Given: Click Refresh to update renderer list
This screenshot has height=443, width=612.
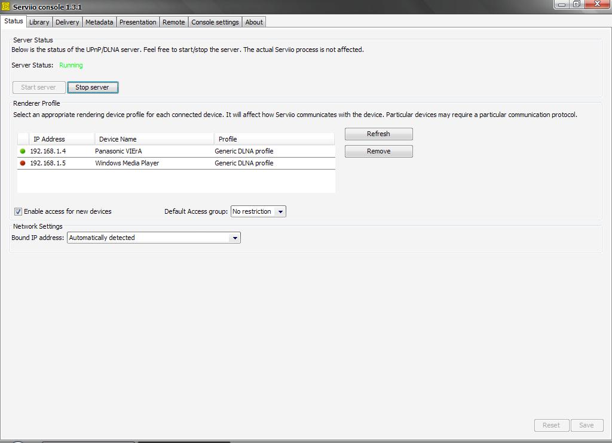Looking at the screenshot, I should click(378, 134).
